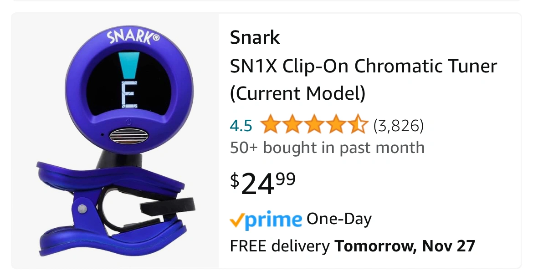
Task: Open the Snark tuner product image
Action: click(x=115, y=141)
